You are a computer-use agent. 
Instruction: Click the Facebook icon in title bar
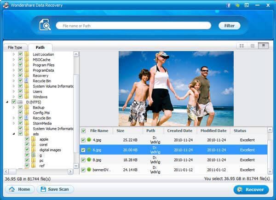coord(228,5)
